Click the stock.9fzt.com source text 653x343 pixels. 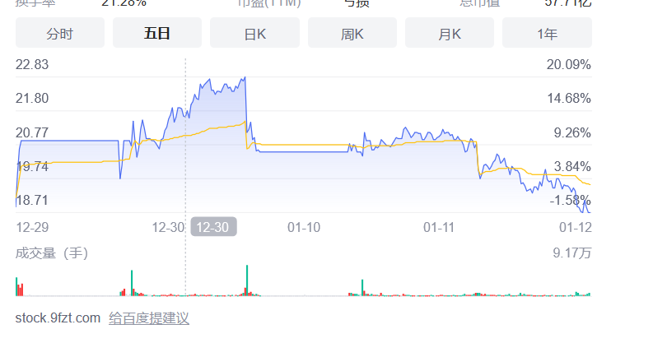click(x=58, y=318)
